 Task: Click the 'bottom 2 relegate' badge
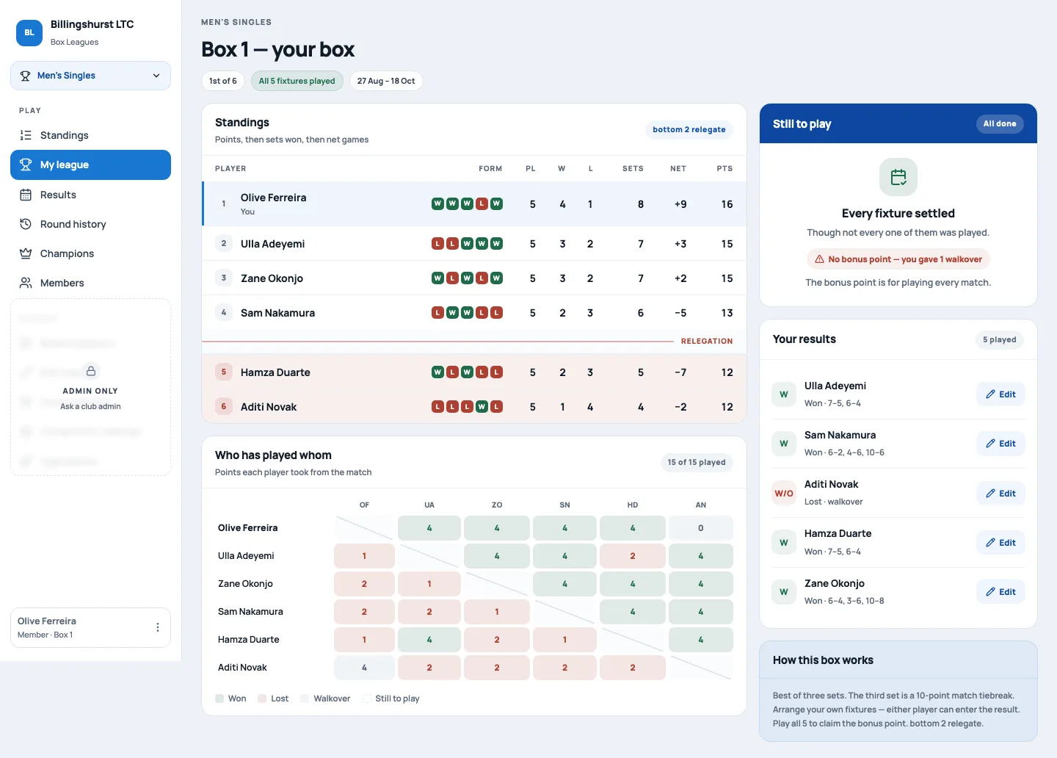click(689, 129)
